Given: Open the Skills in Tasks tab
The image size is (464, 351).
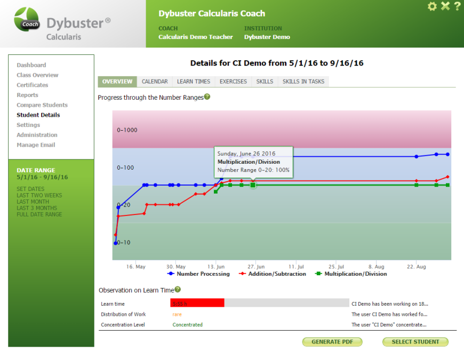Looking at the screenshot, I should pyautogui.click(x=303, y=82).
